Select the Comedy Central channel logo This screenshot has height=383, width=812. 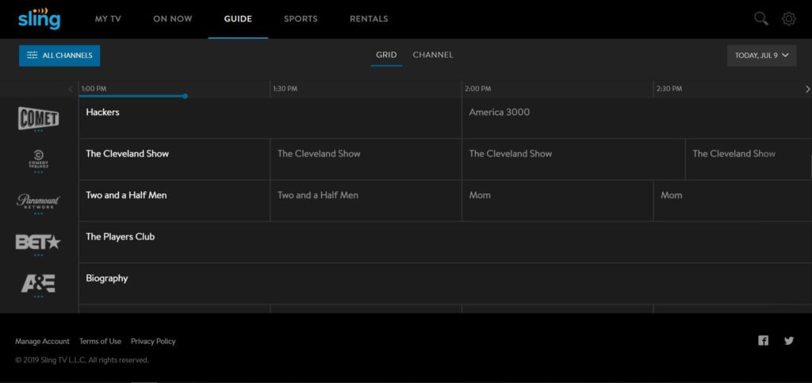pyautogui.click(x=39, y=159)
